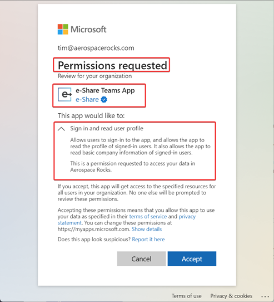Open Terms of use in footer
Image resolution: width=274 pixels, height=302 pixels.
186,296
